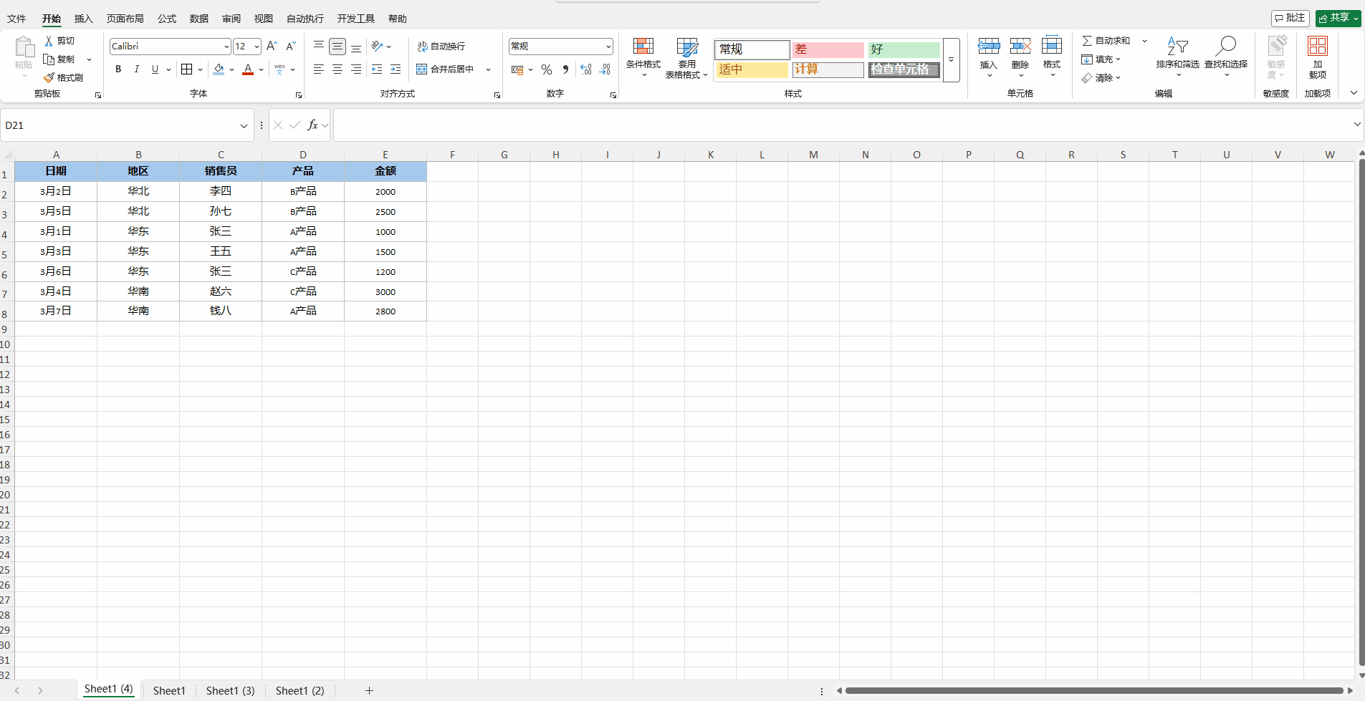The height and width of the screenshot is (701, 1365).
Task: Click the decrease decimal places icon
Action: click(605, 69)
